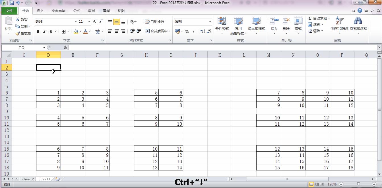Open the number format dropdown 常规
Screen dimensions: 382x188
(210, 22)
